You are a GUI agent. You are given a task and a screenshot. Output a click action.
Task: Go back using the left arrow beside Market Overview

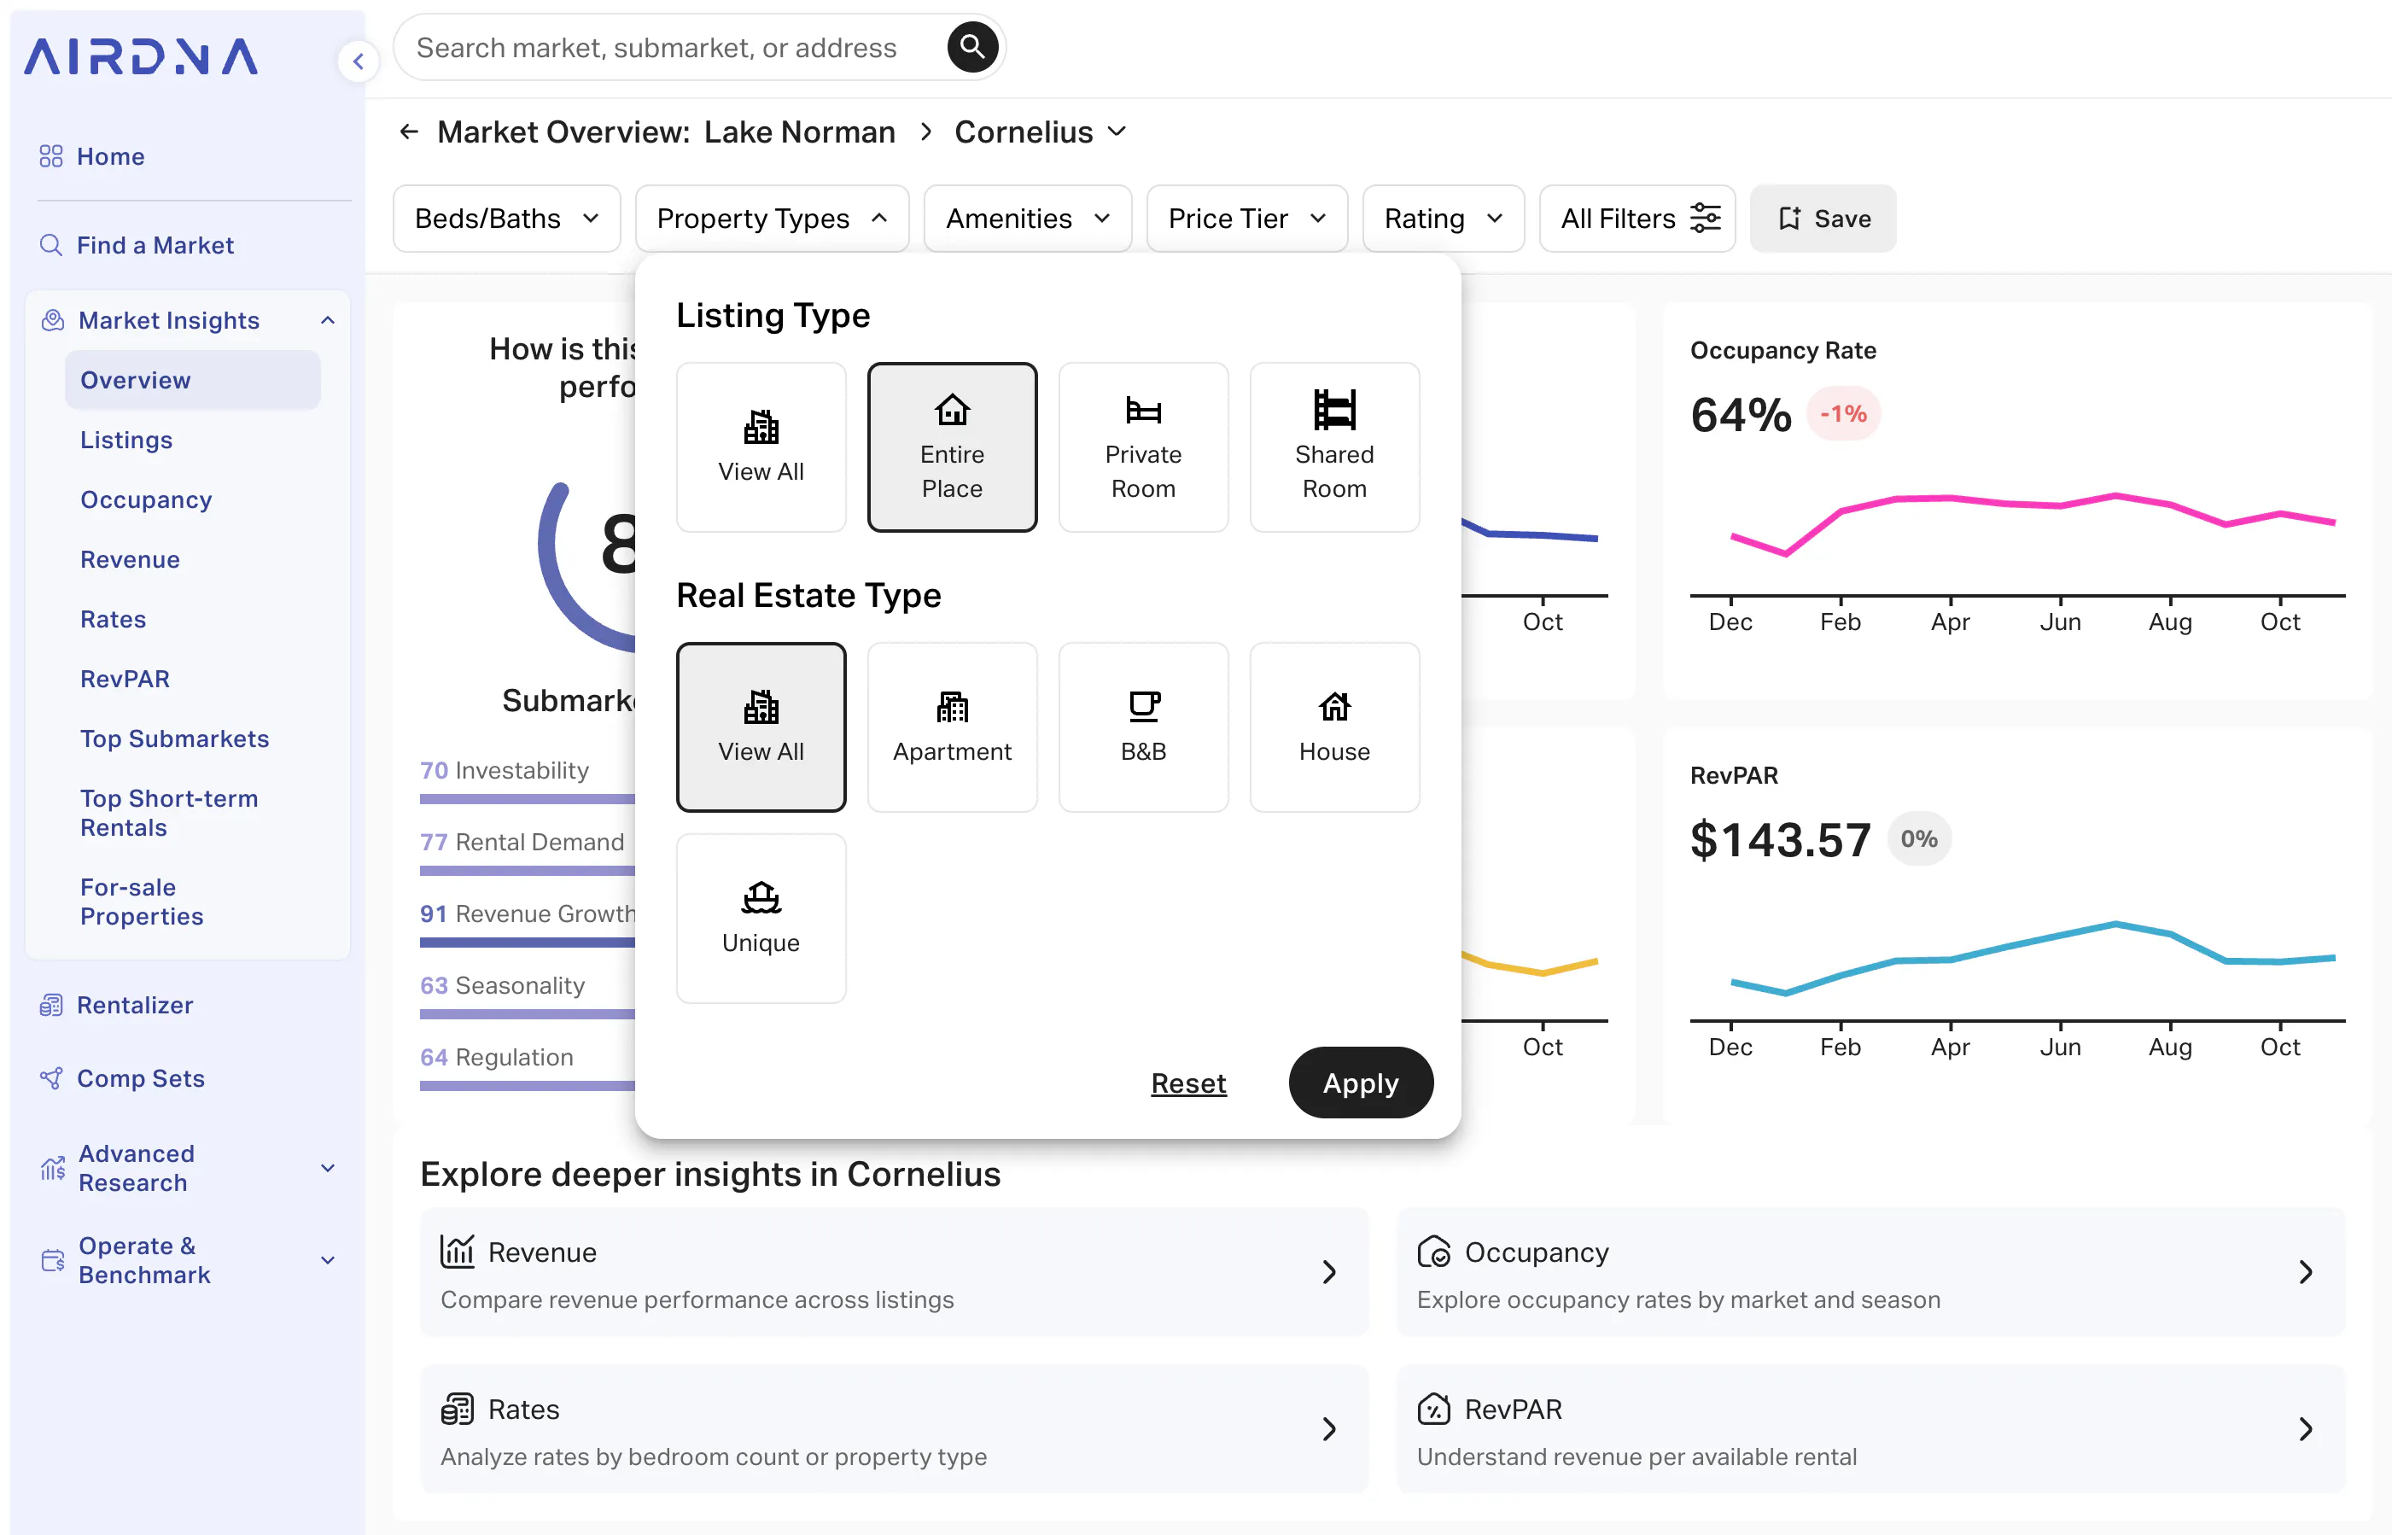409,131
